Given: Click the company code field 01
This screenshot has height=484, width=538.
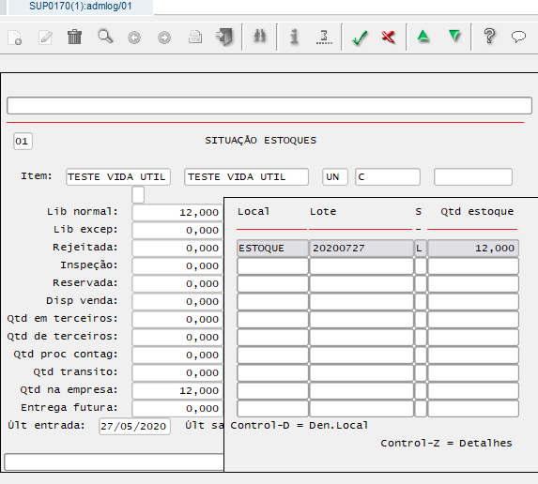Looking at the screenshot, I should click(23, 142).
